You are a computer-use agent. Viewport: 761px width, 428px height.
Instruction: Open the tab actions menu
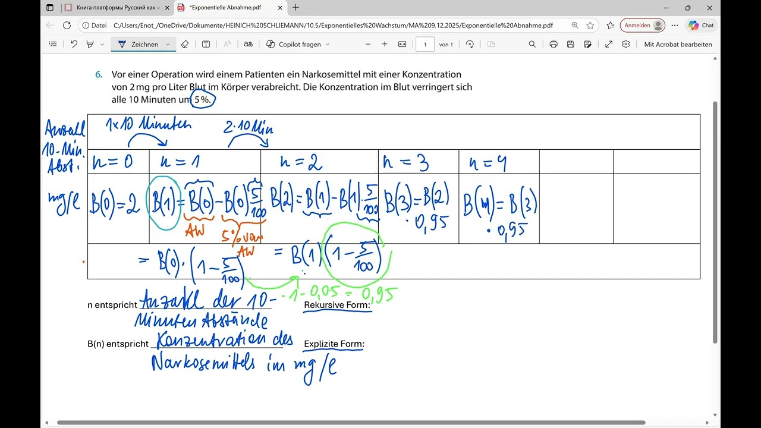[x=50, y=8]
